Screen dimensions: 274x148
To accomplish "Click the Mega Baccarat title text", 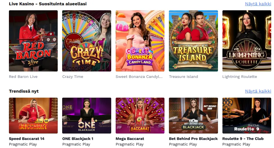I will point(130,139).
